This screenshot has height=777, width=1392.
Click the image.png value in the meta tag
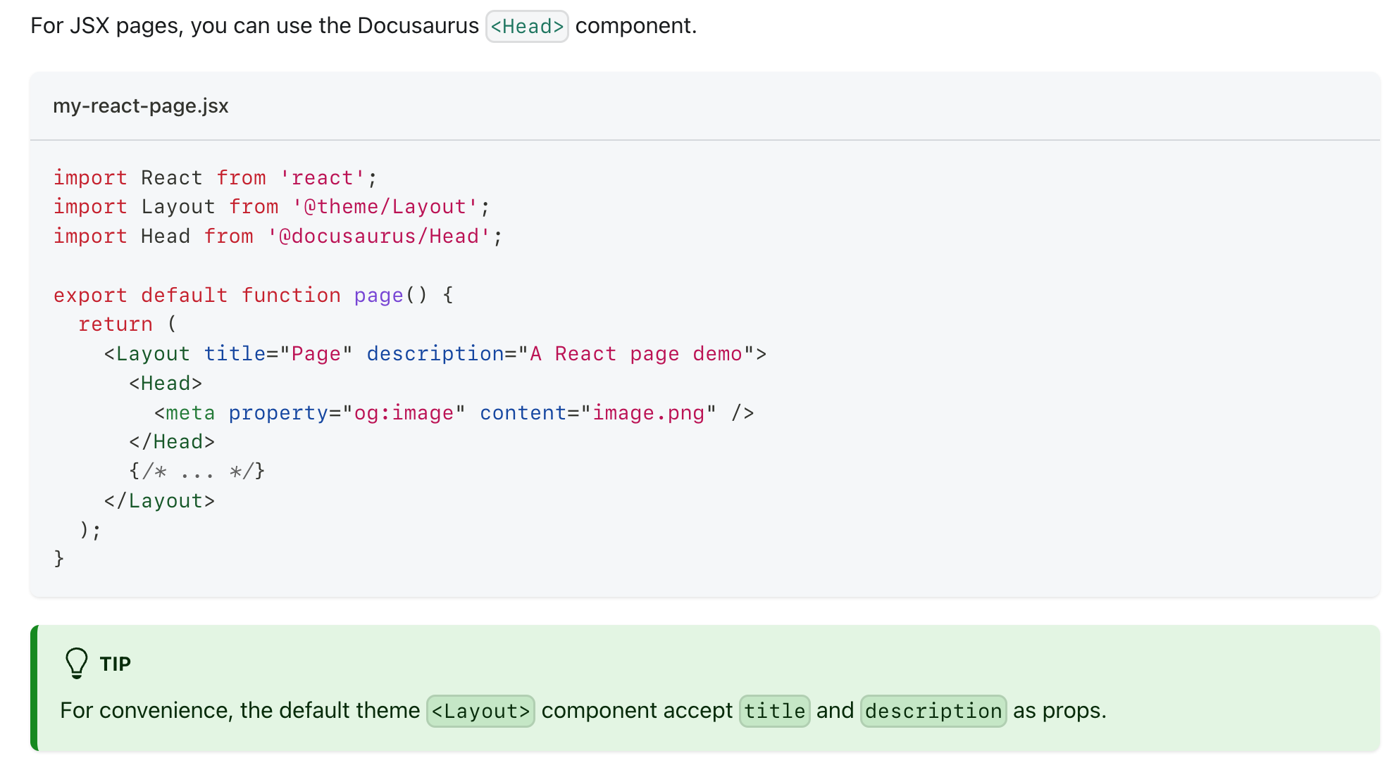coord(648,412)
